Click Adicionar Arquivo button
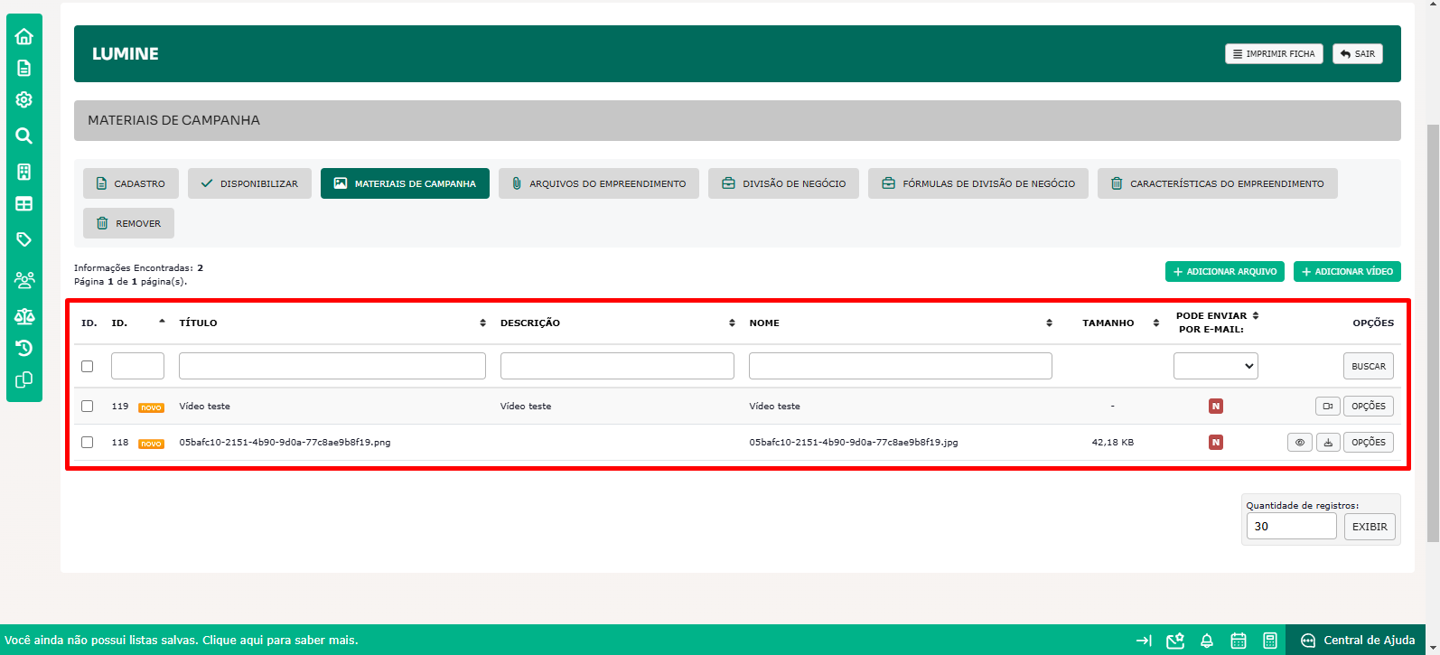 1225,272
